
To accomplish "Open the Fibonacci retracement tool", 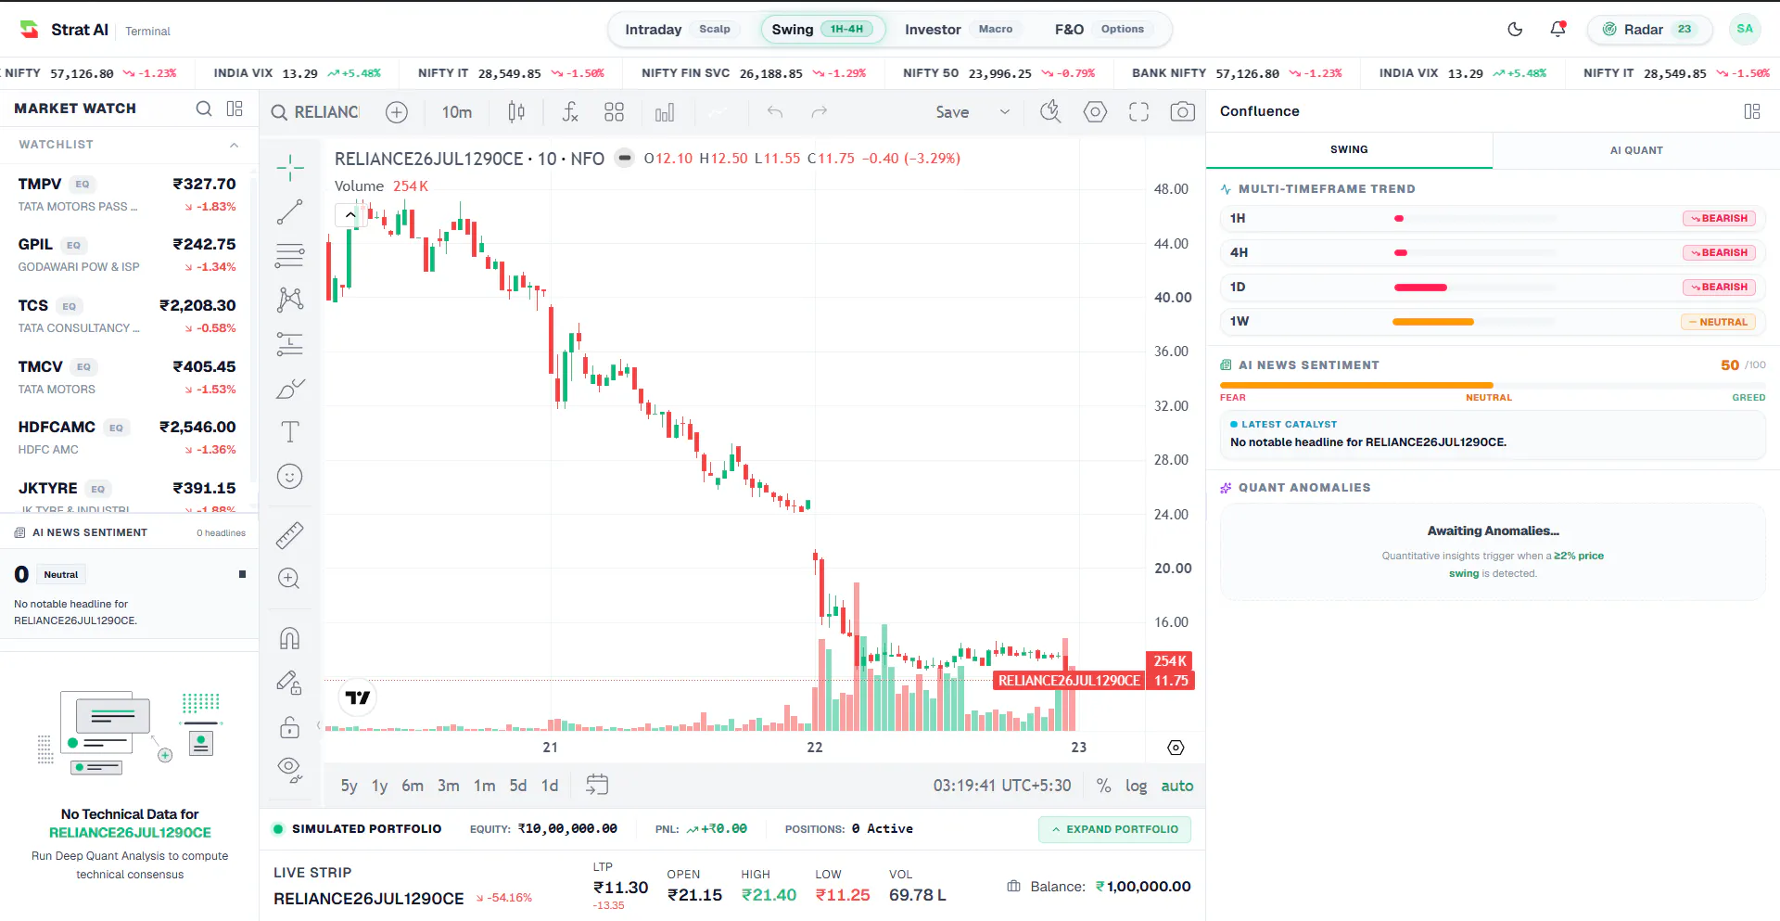I will click(290, 255).
